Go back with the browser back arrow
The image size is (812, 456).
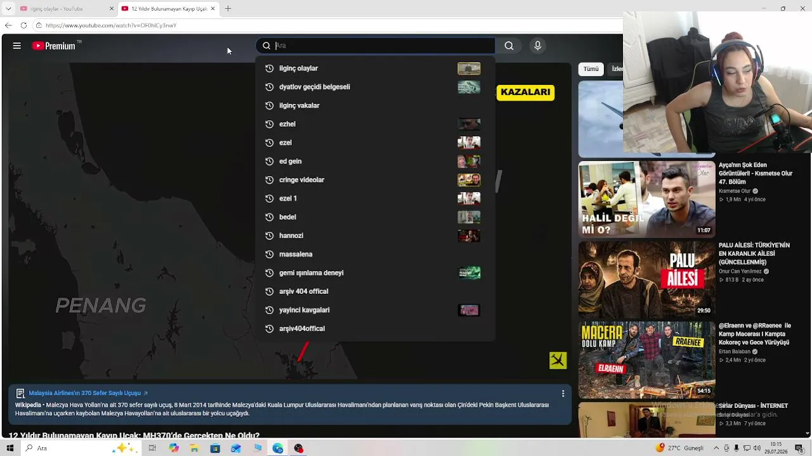[8, 25]
